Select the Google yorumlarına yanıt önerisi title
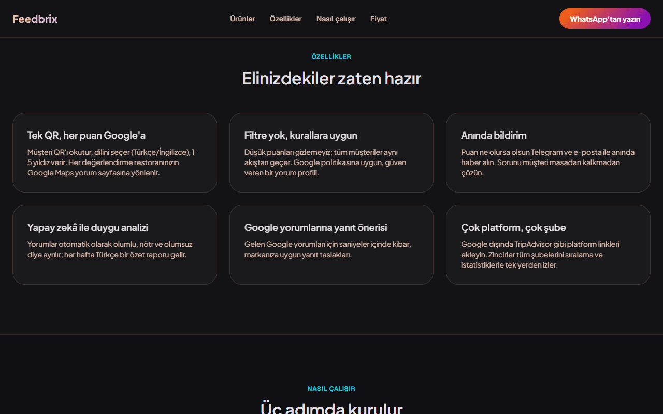This screenshot has width=663, height=414. (315, 228)
